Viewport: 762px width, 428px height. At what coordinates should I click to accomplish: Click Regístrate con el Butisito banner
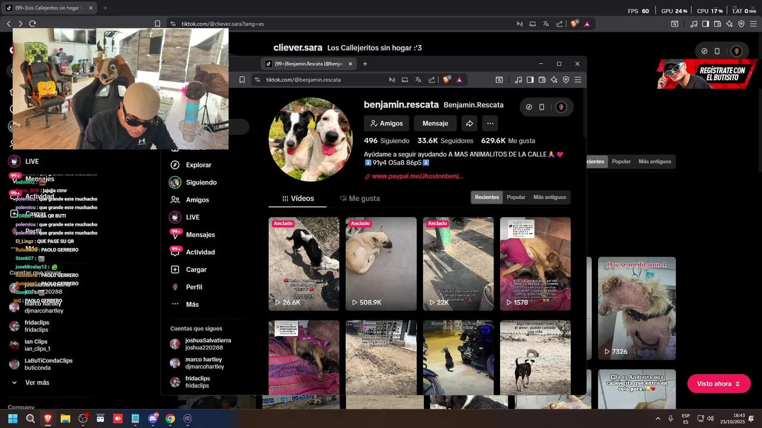click(707, 74)
